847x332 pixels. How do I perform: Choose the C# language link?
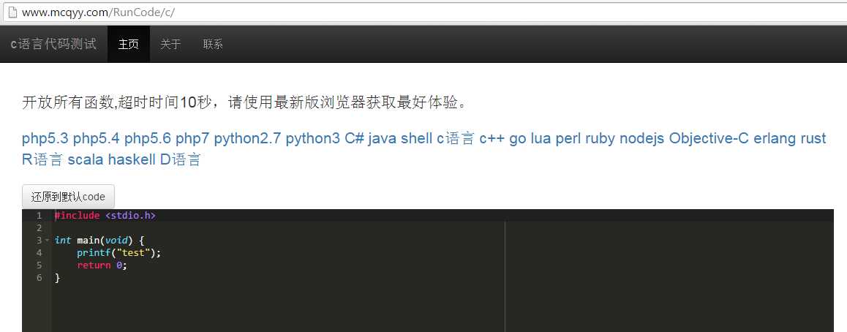click(354, 139)
